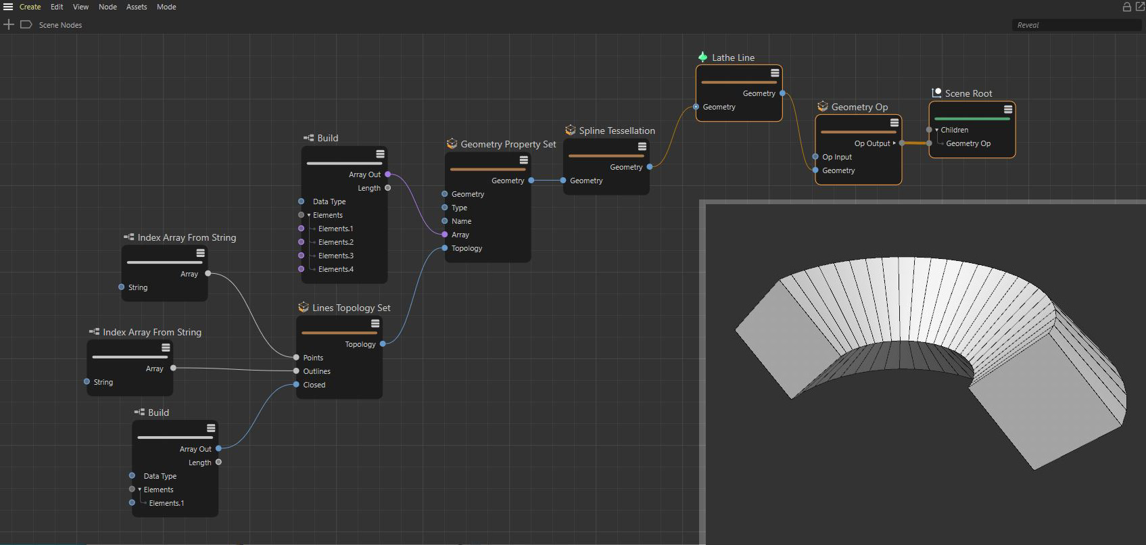Screen dimensions: 1146x545
Task: Click the Lines Topology Set cube icon
Action: (x=304, y=308)
